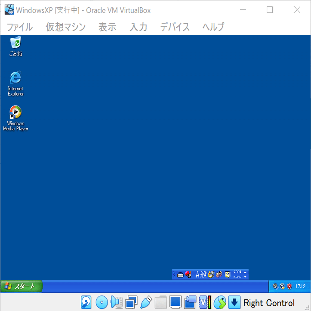Image resolution: width=311 pixels, height=311 pixels.
Task: Open the IME tools toolbox icon
Action: 219,274
